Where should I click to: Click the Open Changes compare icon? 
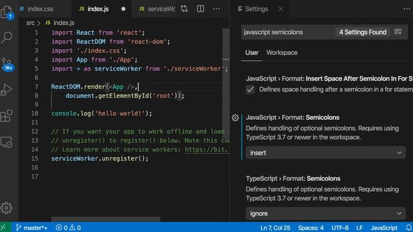(x=184, y=8)
